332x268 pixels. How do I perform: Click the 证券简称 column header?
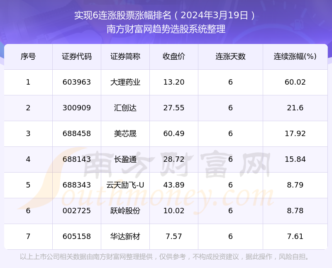click(125, 56)
